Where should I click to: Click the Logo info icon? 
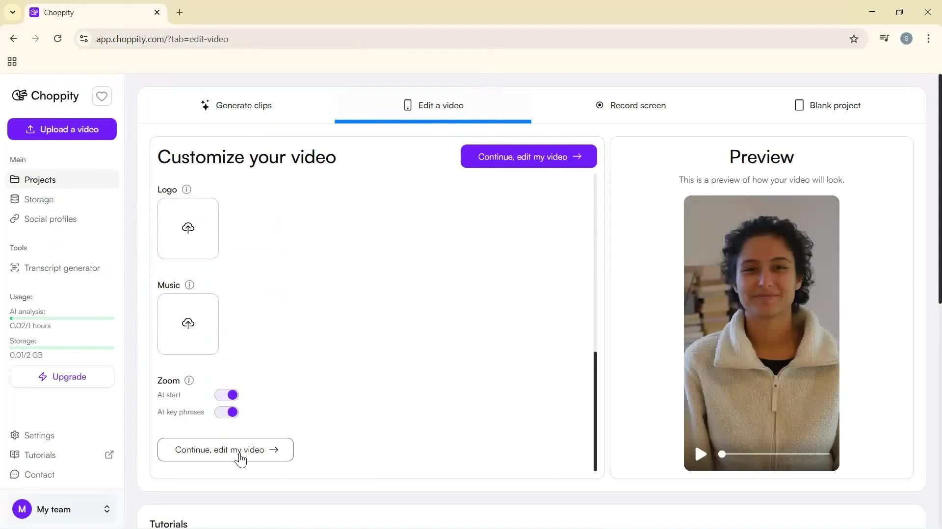coord(186,190)
